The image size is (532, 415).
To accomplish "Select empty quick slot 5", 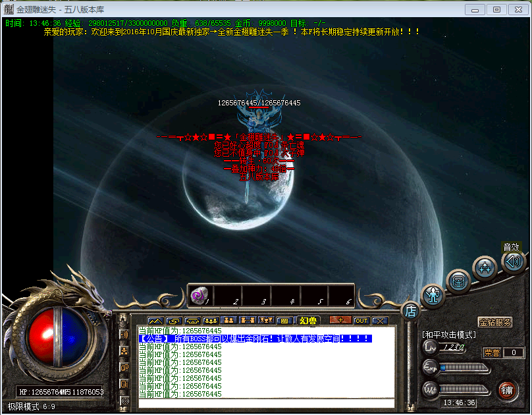I will point(314,296).
